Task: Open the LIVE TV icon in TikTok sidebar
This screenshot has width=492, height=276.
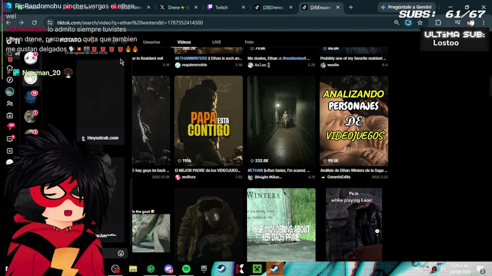Action: (x=10, y=115)
